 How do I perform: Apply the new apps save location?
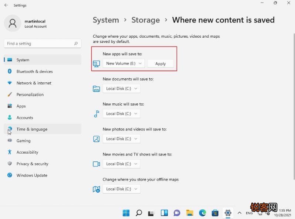161,64
